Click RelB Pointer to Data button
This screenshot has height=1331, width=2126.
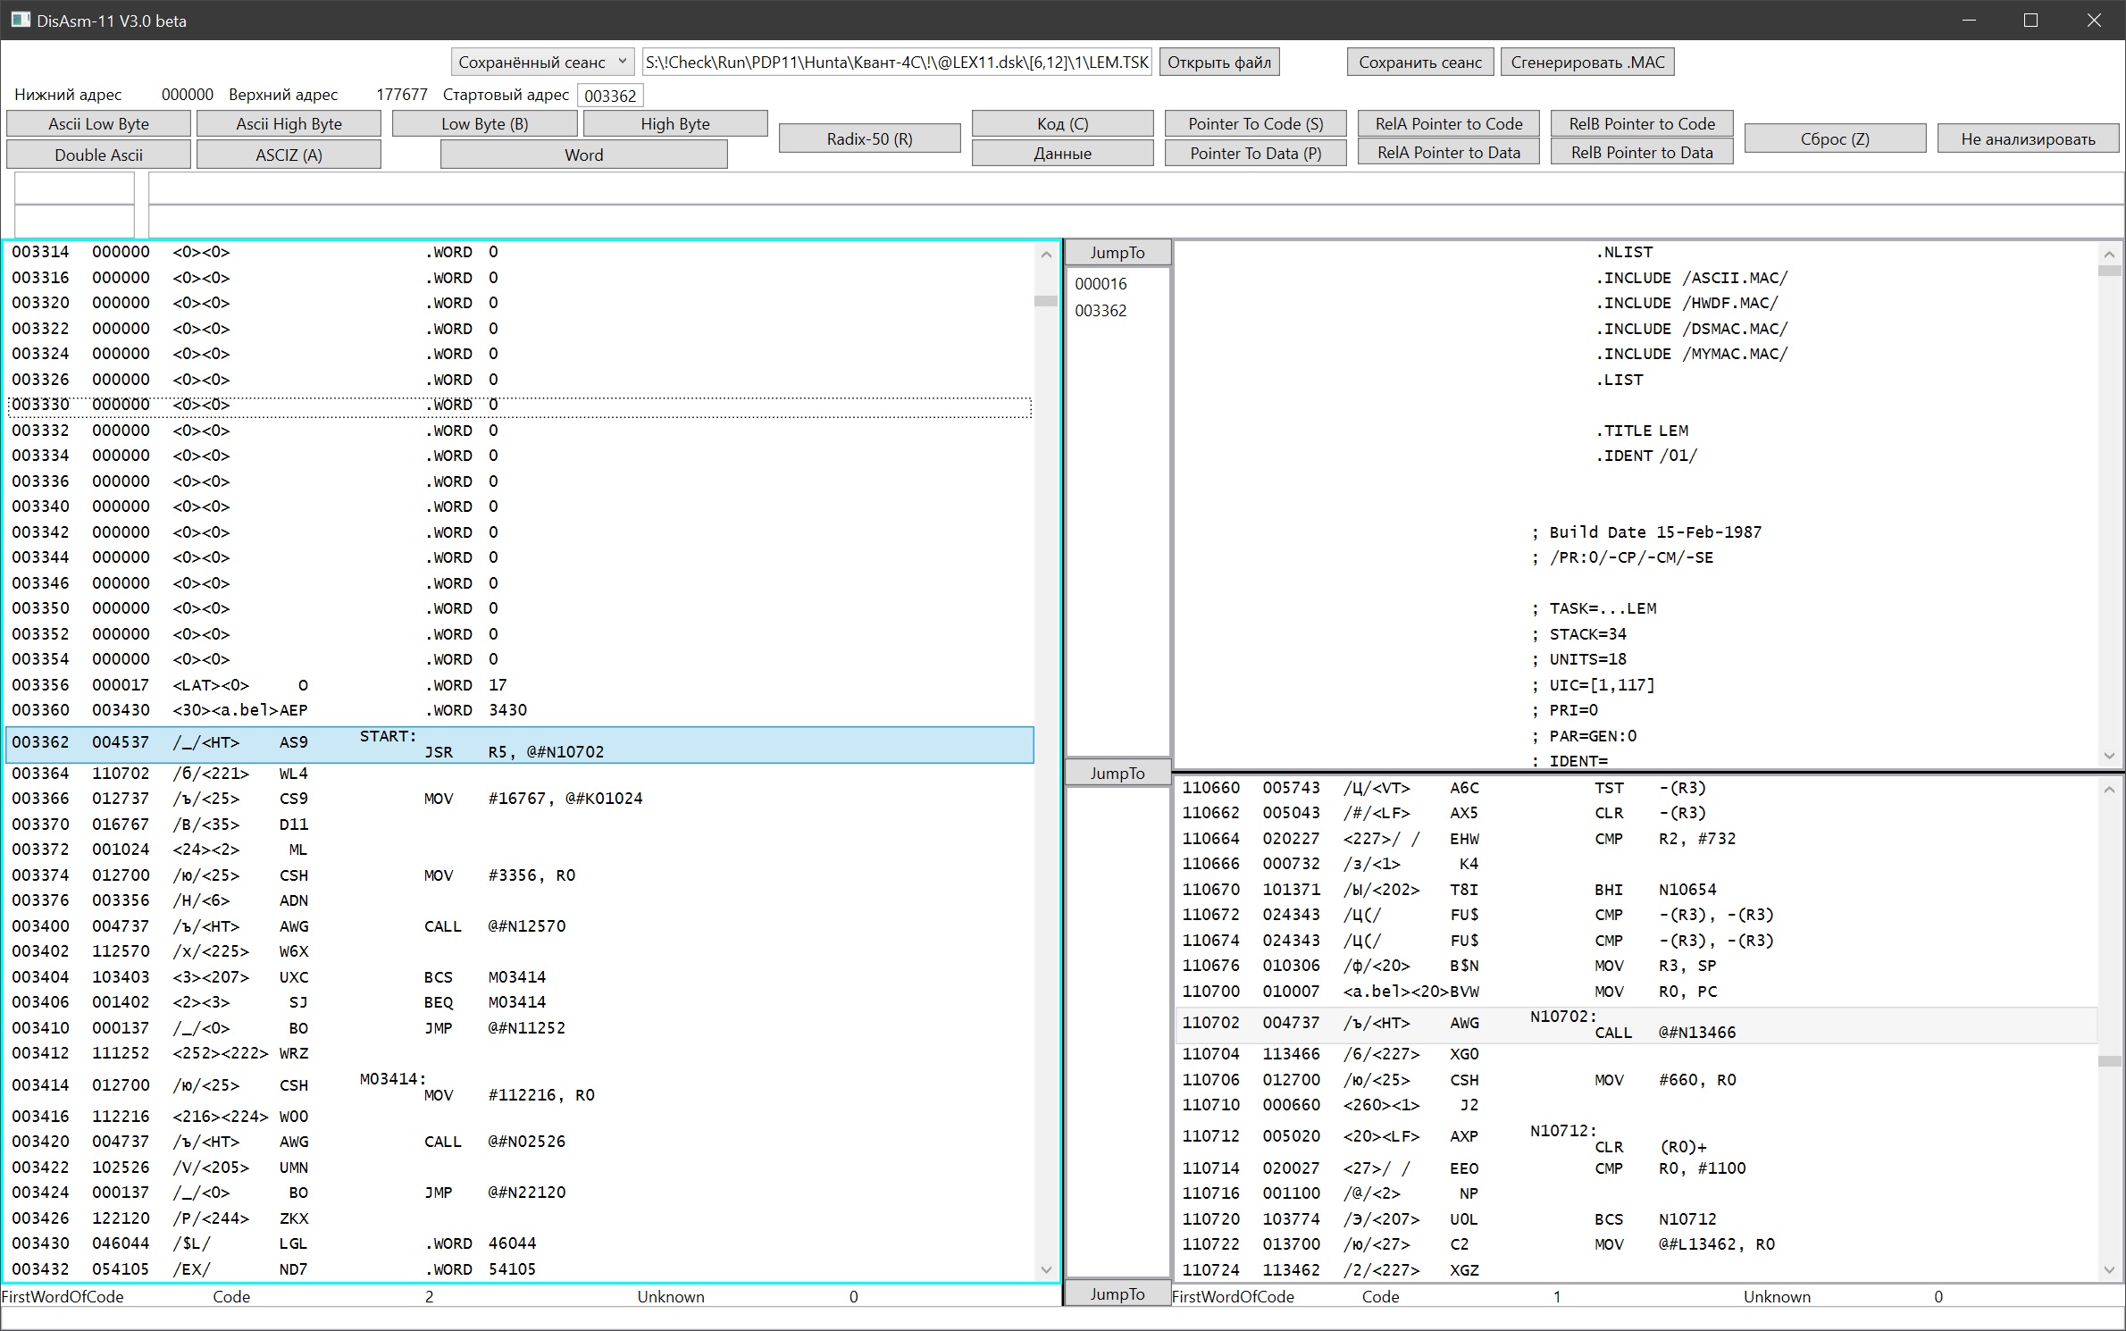[x=1641, y=153]
